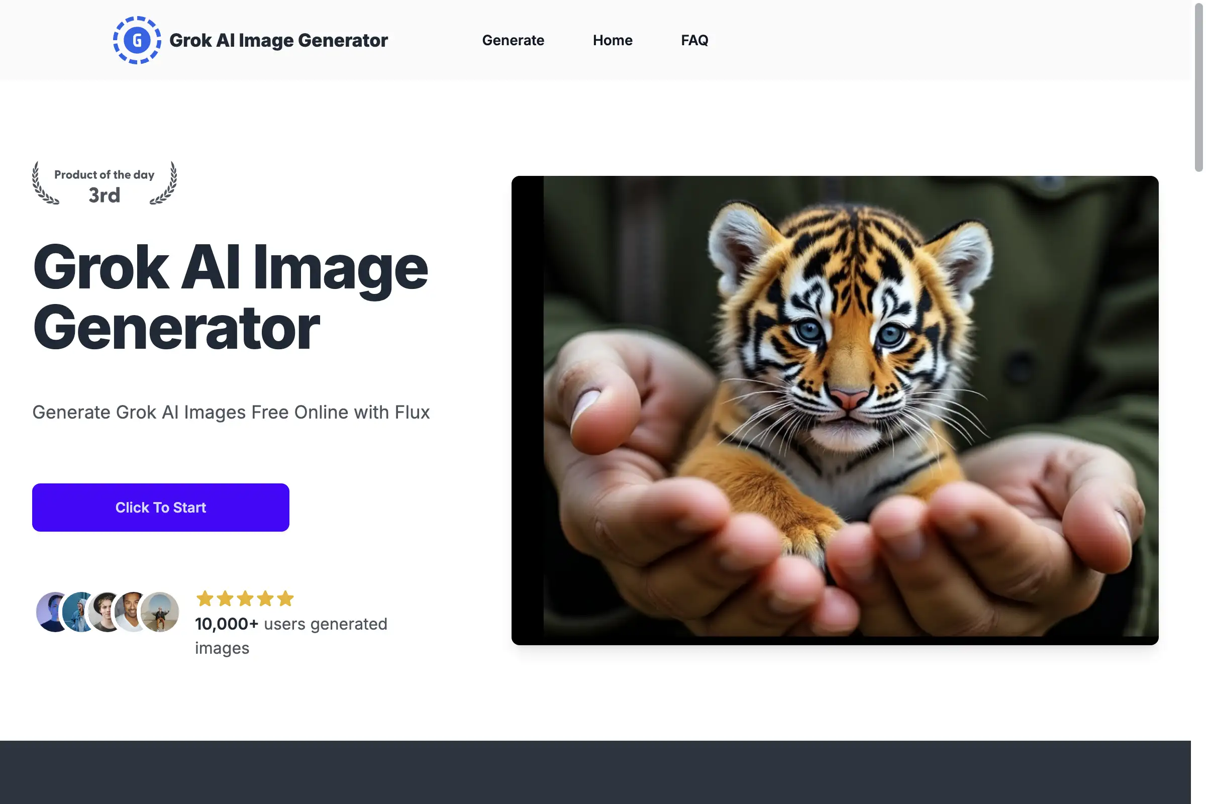This screenshot has height=804, width=1206.
Task: Click the second avatar with blue jacket
Action: [x=76, y=611]
